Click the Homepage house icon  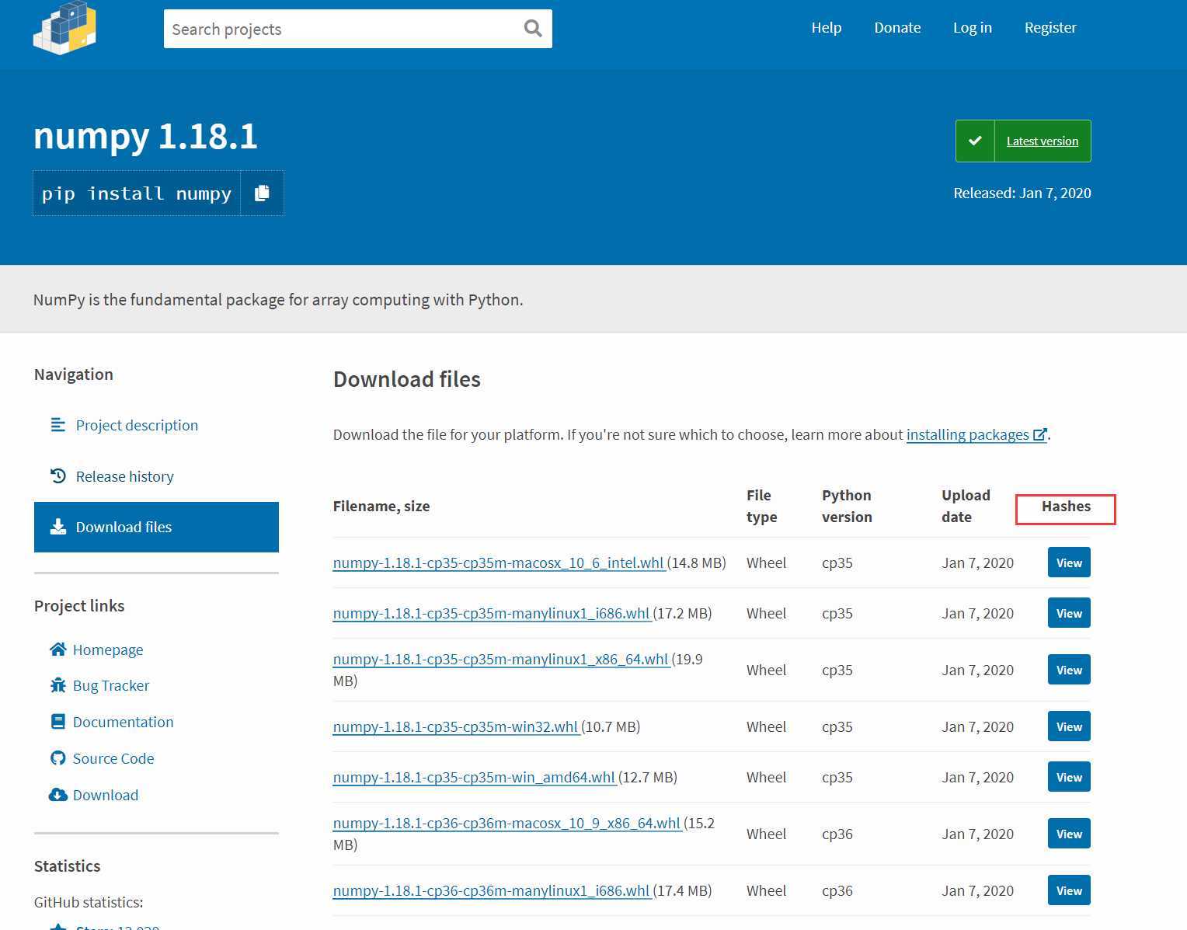click(x=58, y=649)
